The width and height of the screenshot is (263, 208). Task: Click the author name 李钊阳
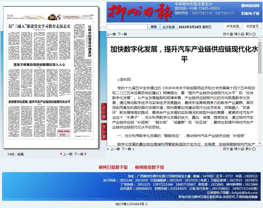(125, 80)
